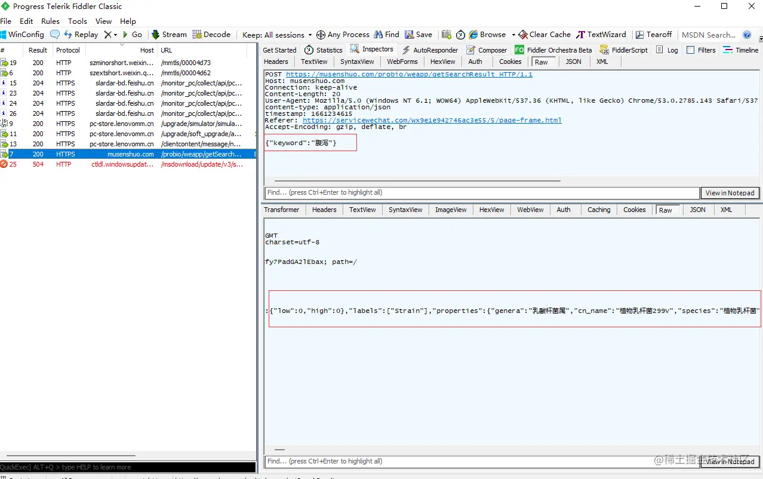Open Find sessions with binoculars icon
Image resolution: width=763 pixels, height=479 pixels.
(x=387, y=35)
